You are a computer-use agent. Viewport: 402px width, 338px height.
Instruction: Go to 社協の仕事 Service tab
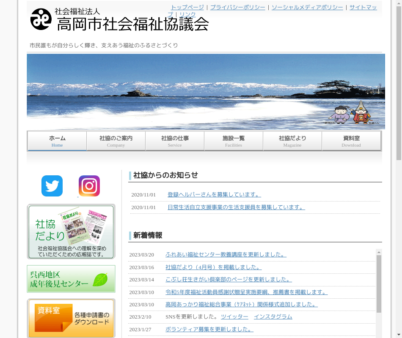click(x=175, y=141)
